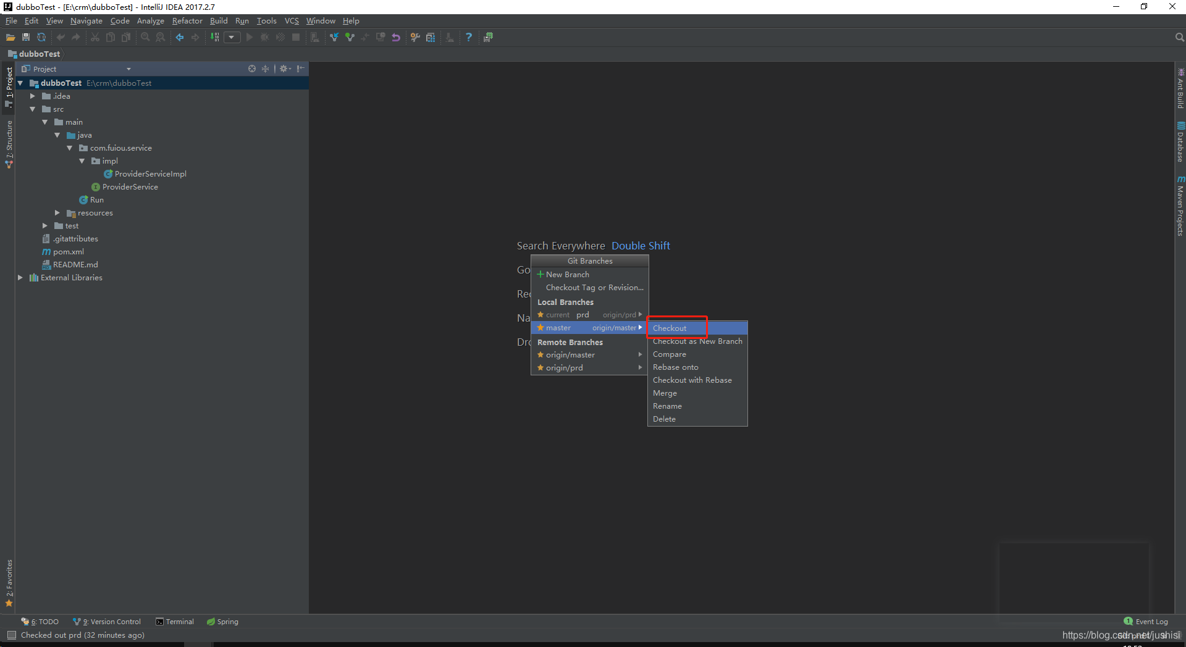Click the Forward navigation arrow
Viewport: 1186px width, 647px height.
[x=195, y=38]
